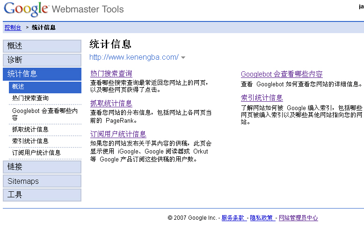Select 诊断 in the left sidebar

pos(42,60)
